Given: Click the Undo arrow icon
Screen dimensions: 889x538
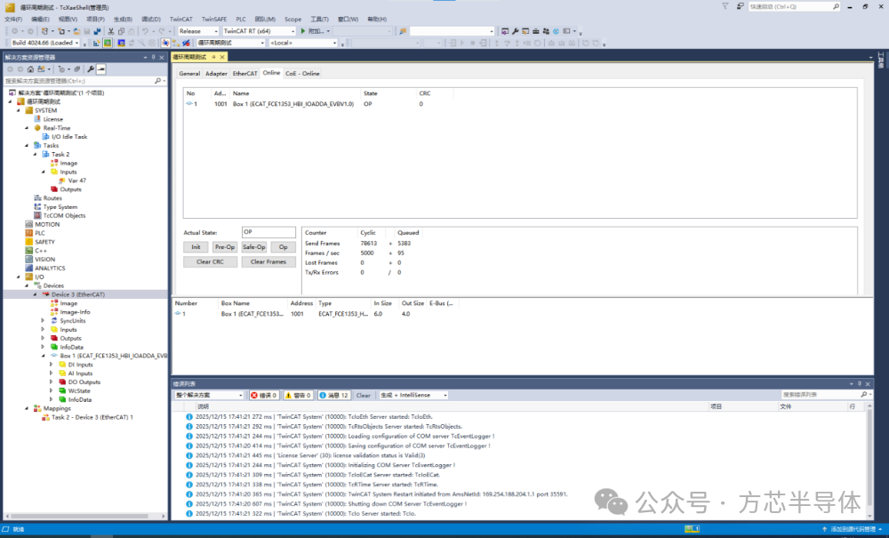Looking at the screenshot, I should coord(145,31).
